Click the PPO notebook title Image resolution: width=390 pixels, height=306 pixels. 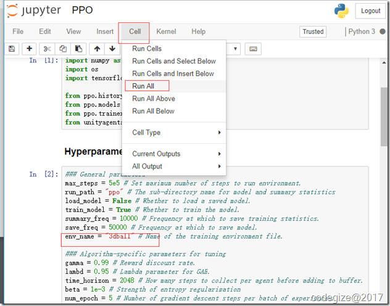(83, 11)
